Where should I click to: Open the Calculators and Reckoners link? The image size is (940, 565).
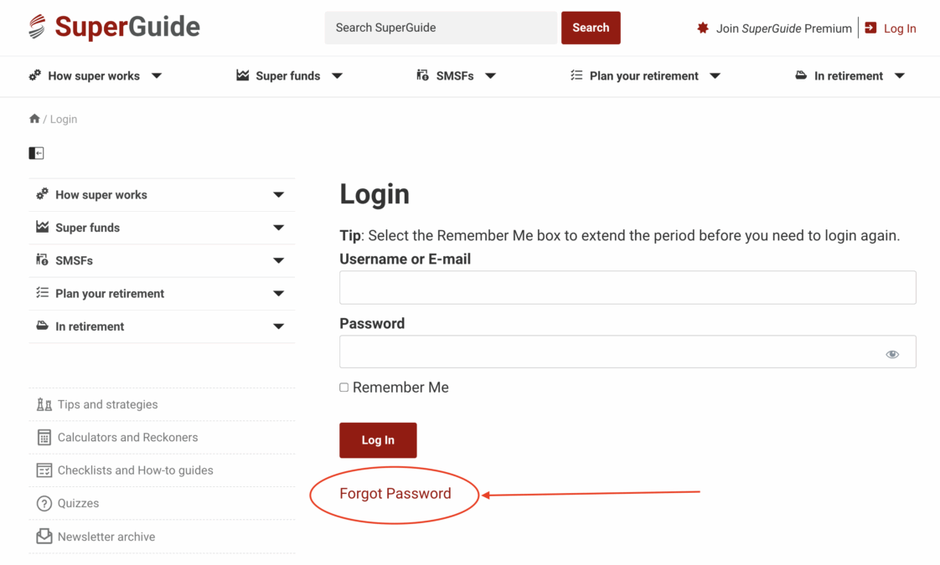(127, 438)
